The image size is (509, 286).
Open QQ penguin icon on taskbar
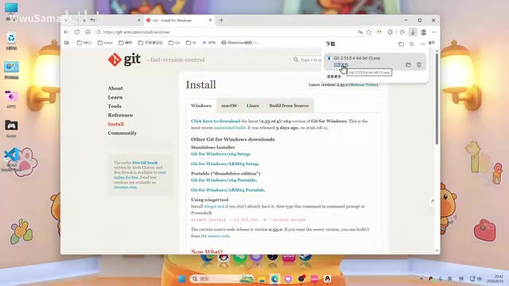click(327, 279)
